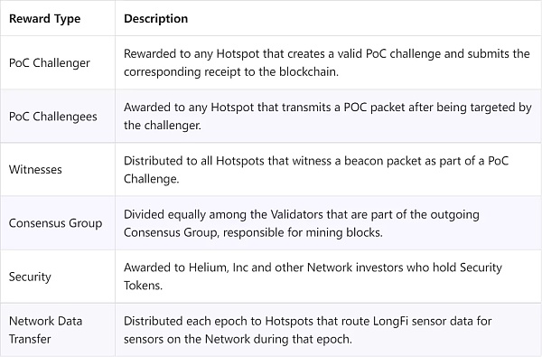This screenshot has height=357, width=542.
Task: Click 'sensors on the Network during that epoch' line
Action: pos(238,339)
